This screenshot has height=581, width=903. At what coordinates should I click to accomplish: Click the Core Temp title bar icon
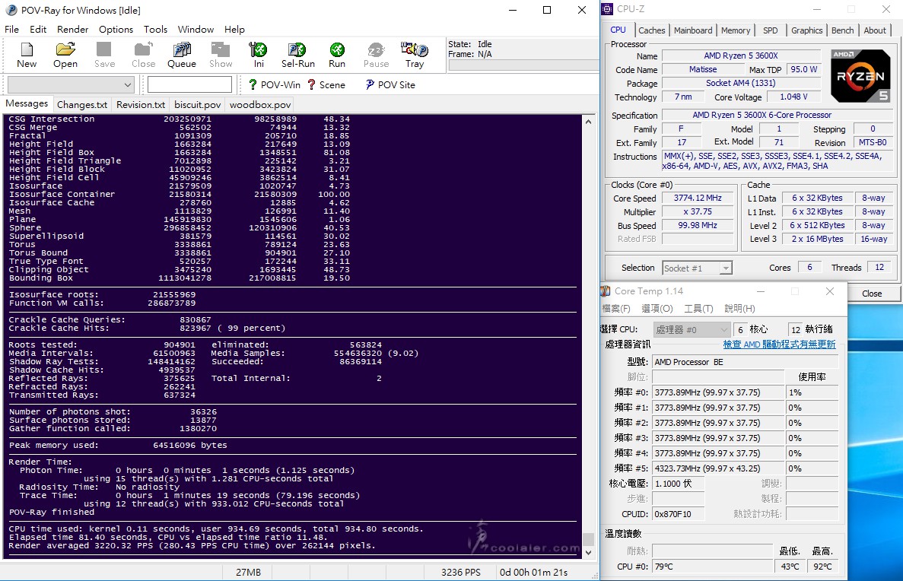pos(606,291)
